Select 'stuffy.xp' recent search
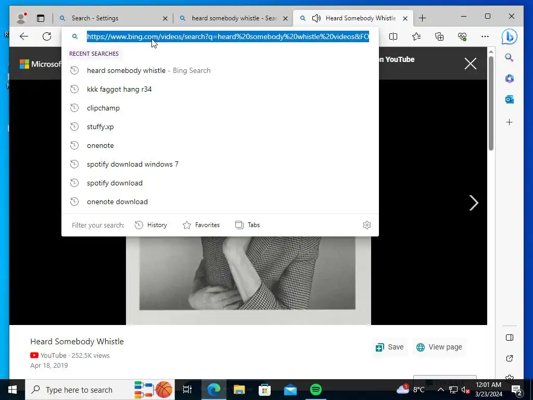 point(220,127)
